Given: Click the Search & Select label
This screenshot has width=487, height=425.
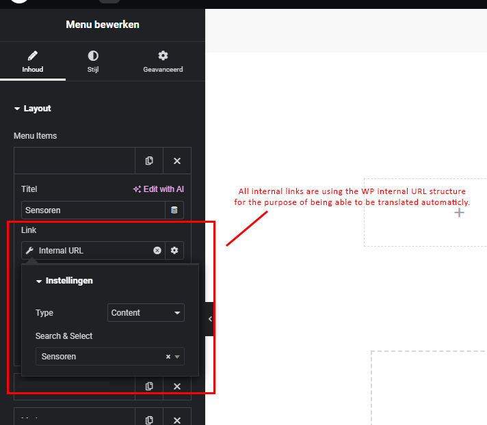Looking at the screenshot, I should [64, 336].
